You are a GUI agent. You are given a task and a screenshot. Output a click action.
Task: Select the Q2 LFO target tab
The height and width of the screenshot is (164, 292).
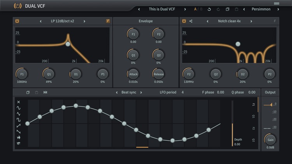tap(253, 140)
